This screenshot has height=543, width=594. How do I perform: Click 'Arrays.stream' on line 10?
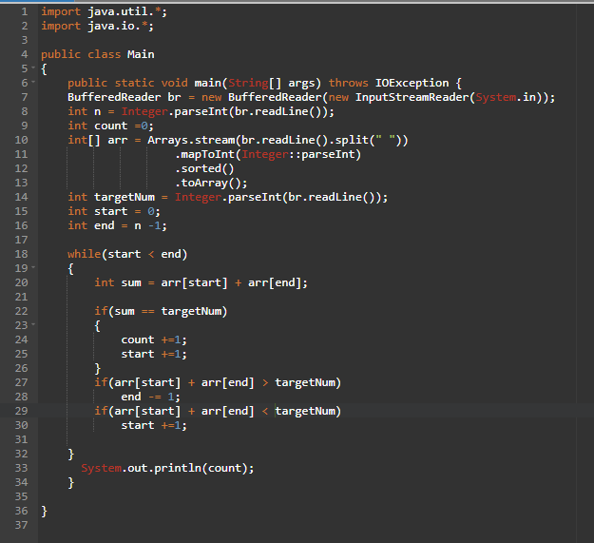[191, 140]
